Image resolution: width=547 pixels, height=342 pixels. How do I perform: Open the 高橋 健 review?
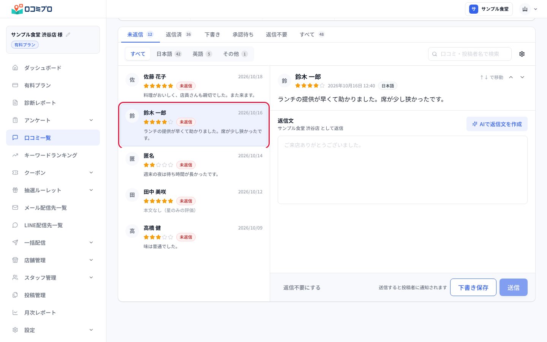tap(194, 237)
